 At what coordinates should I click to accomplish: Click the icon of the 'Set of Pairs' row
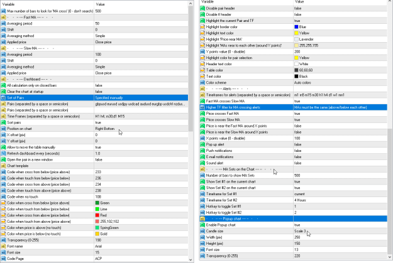coord(3,97)
